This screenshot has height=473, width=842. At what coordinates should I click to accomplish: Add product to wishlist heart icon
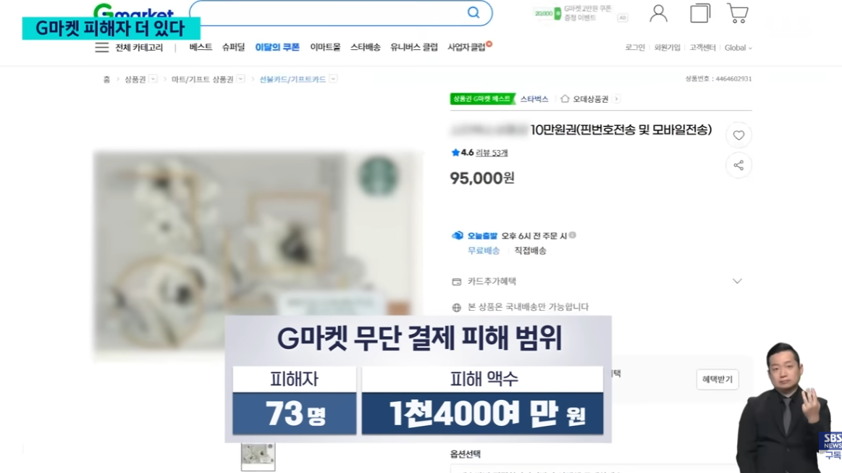[739, 135]
